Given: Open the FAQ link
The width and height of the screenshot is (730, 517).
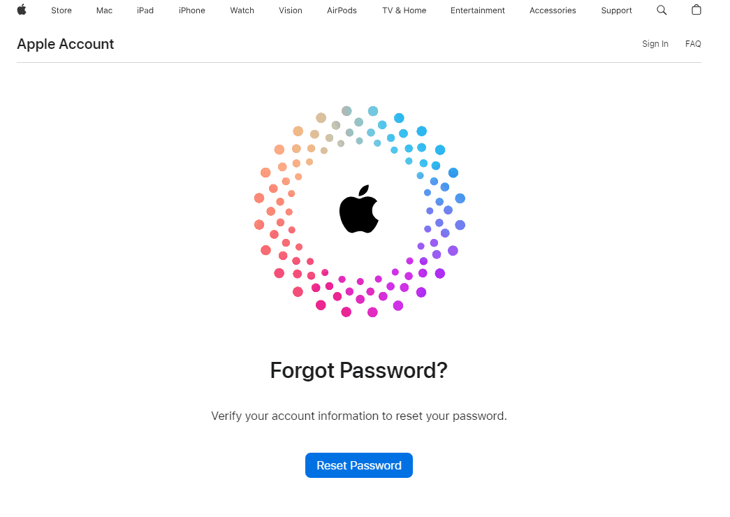Looking at the screenshot, I should (x=693, y=44).
